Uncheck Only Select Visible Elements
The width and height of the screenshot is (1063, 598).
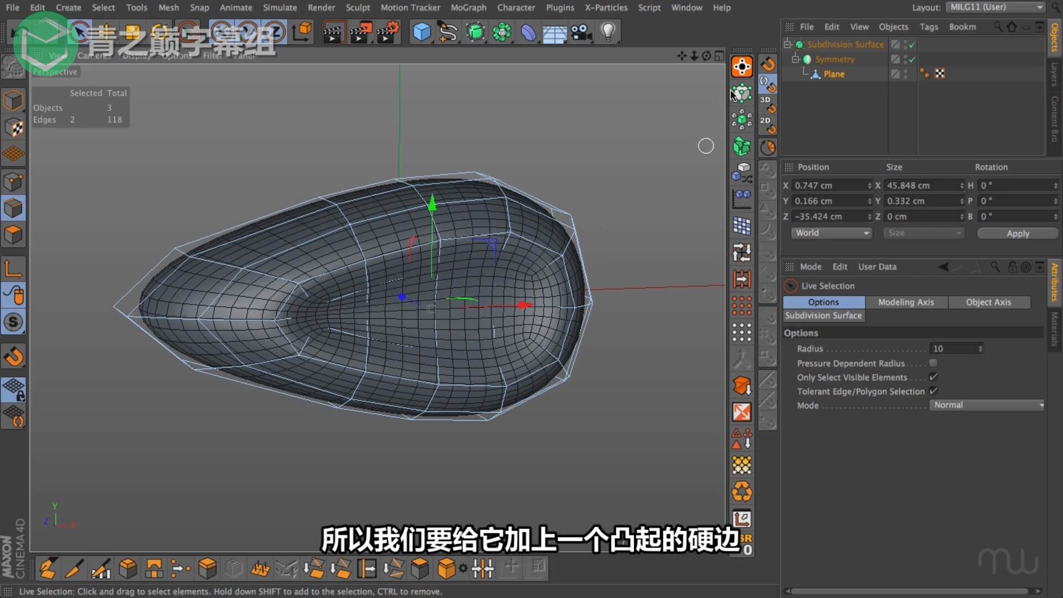click(933, 377)
